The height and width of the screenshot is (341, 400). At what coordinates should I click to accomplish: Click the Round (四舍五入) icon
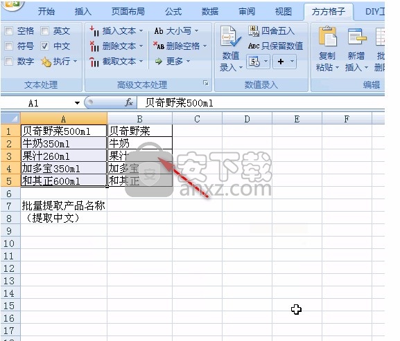(254, 31)
